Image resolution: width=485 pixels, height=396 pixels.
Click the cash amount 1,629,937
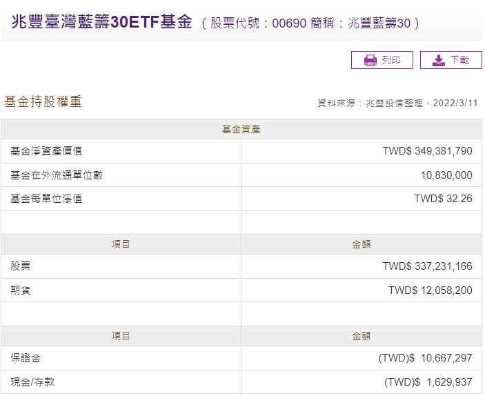pos(449,382)
